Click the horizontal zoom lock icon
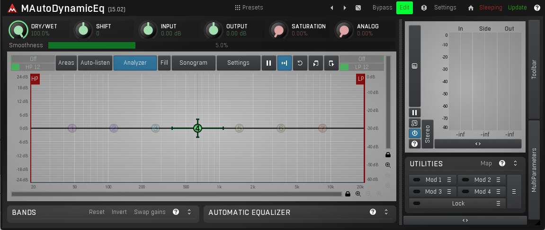The width and height of the screenshot is (545, 230). coord(348,194)
